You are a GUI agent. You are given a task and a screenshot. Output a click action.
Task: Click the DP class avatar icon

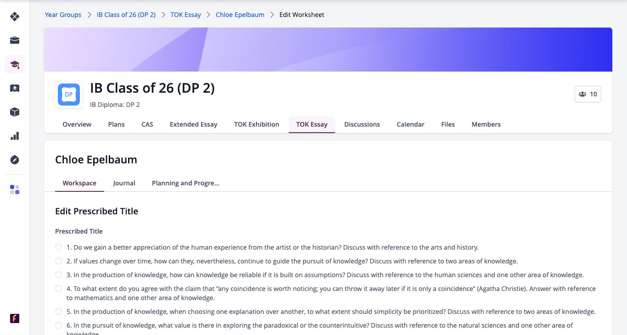click(69, 95)
